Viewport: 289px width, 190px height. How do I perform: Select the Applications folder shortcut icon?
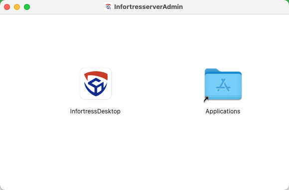coord(223,85)
